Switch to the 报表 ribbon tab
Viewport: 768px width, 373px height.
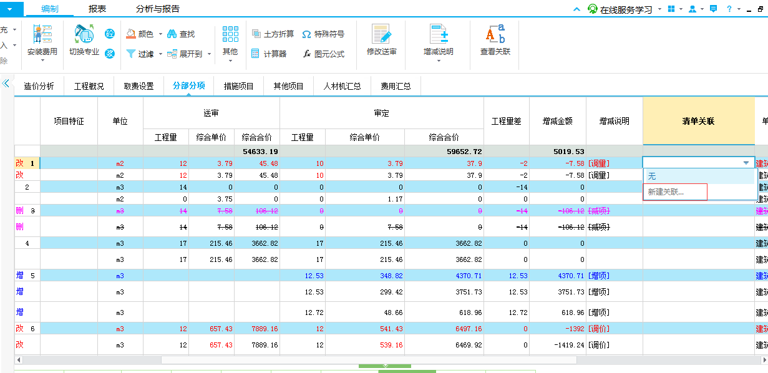pos(97,9)
